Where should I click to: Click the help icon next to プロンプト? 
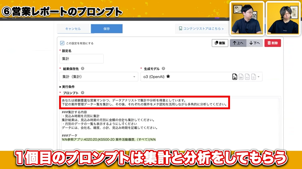[82, 93]
